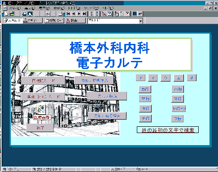Image resolution: width=218 pixels, height=172 pixels.
Task: Click the printer icon in toolbar
Action: click(x=24, y=14)
